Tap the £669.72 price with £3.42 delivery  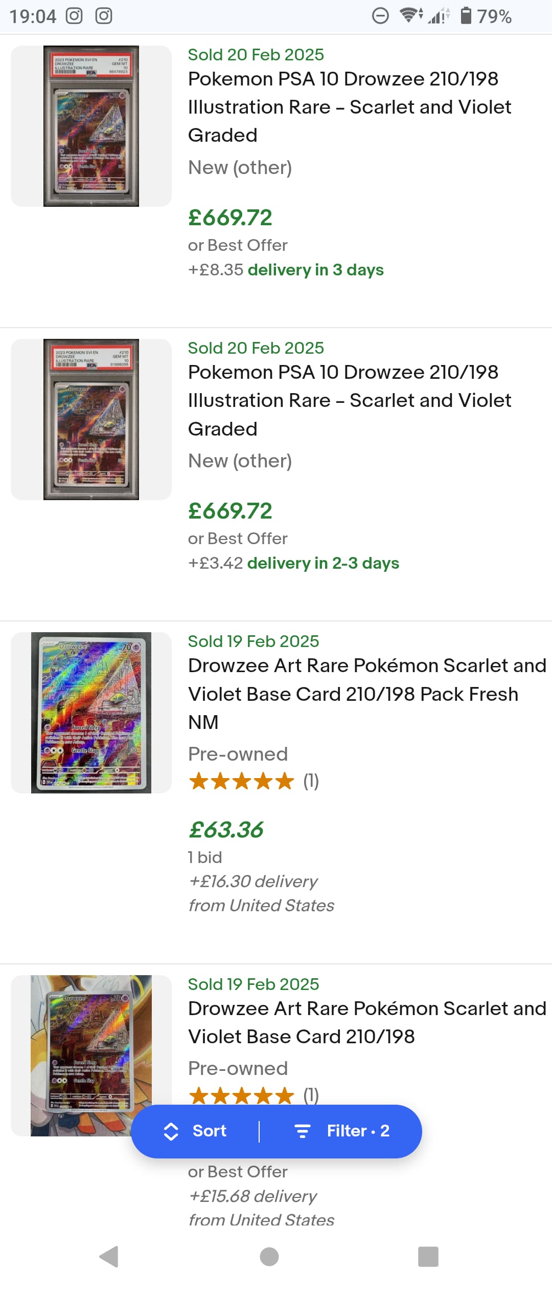[230, 511]
